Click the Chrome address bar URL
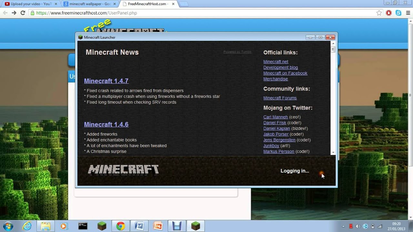Image resolution: width=413 pixels, height=232 pixels. click(86, 13)
